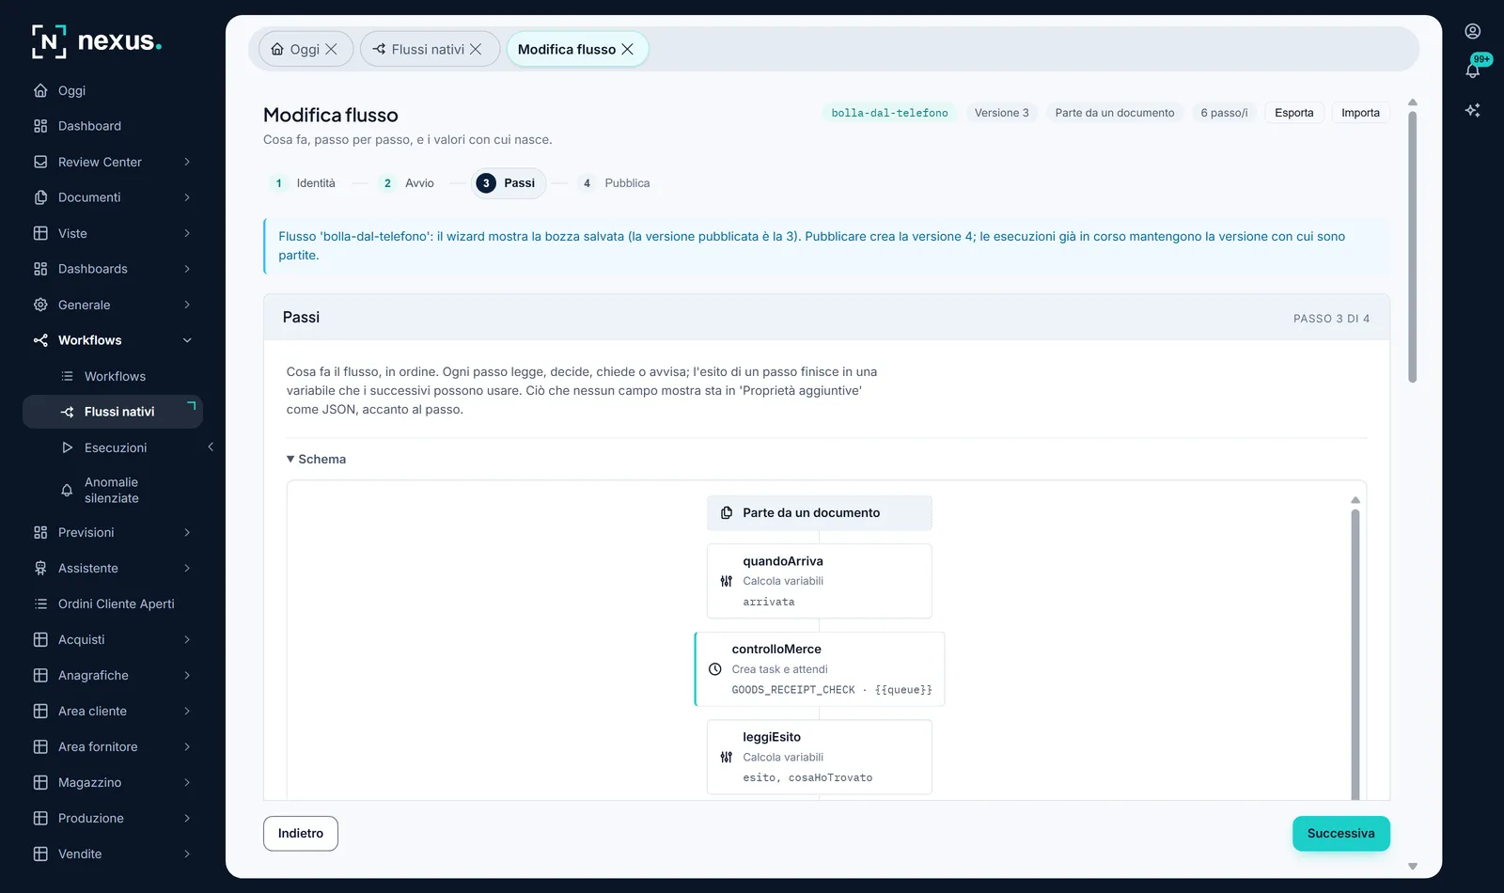Screen dimensions: 1504x893
Task: Open the notifications bell
Action: (1473, 70)
